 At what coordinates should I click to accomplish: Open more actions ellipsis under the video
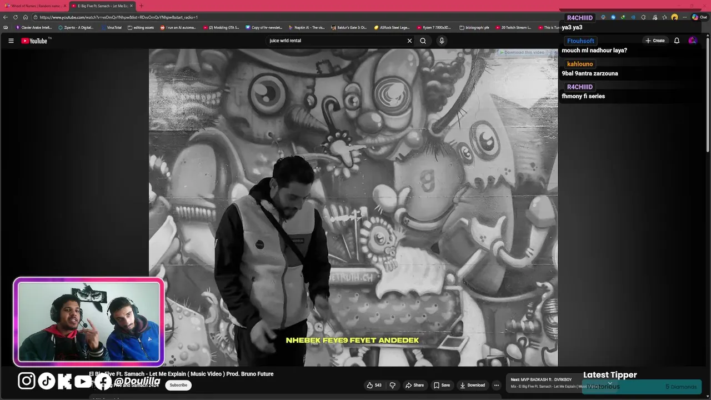(496, 385)
